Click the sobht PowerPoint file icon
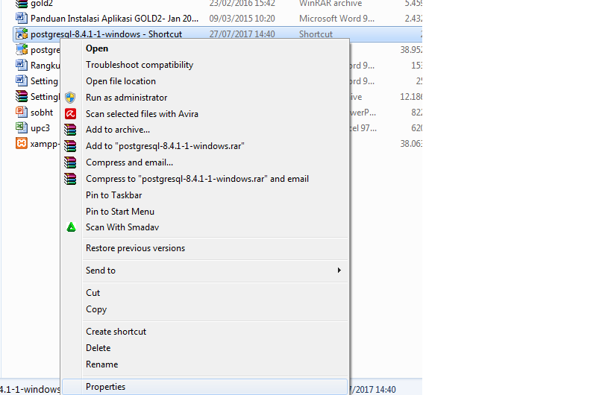Viewport: 611px width, 395px height. (22, 112)
